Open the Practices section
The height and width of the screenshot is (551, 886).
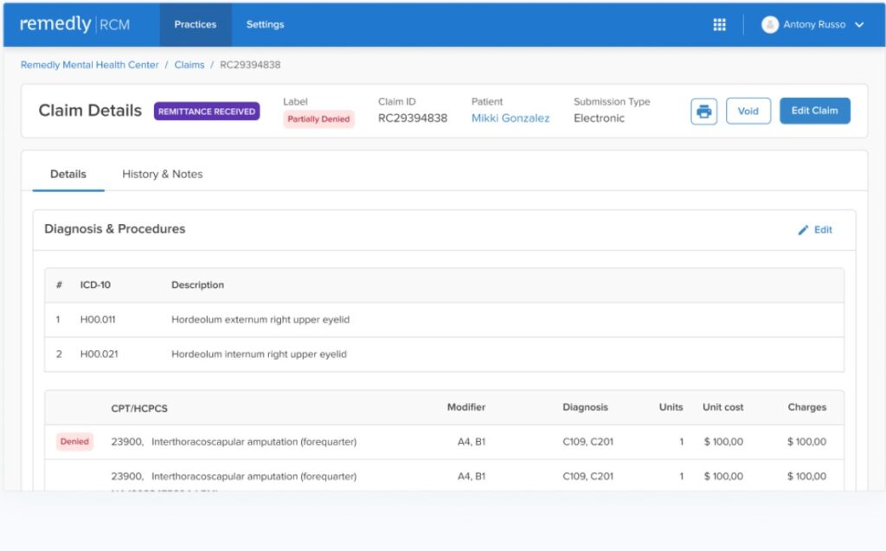click(195, 24)
